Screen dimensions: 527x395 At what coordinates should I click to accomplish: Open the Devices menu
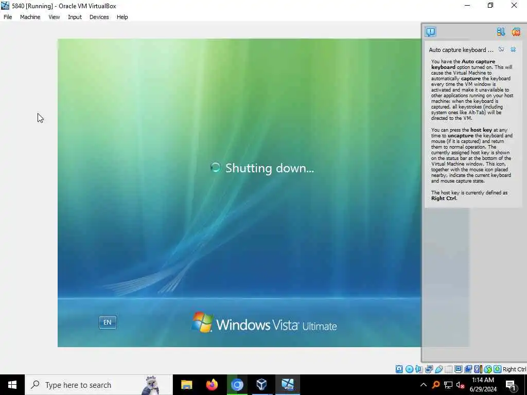[x=99, y=17]
